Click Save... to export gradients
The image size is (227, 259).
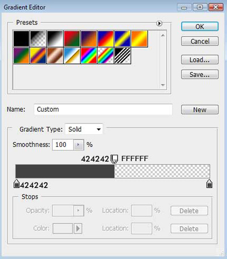tap(200, 75)
